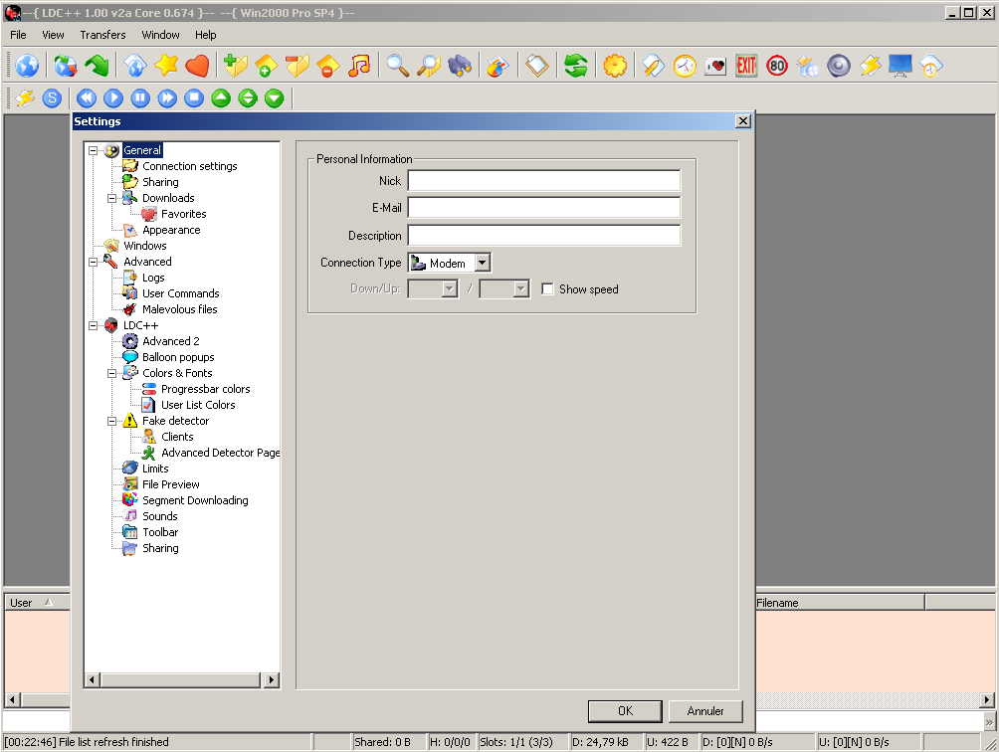The height and width of the screenshot is (752, 999).
Task: Select Segment Downloading in the tree
Action: tap(195, 500)
